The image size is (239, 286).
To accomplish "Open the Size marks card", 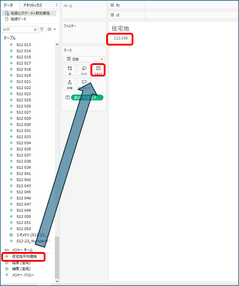I will point(84,70).
